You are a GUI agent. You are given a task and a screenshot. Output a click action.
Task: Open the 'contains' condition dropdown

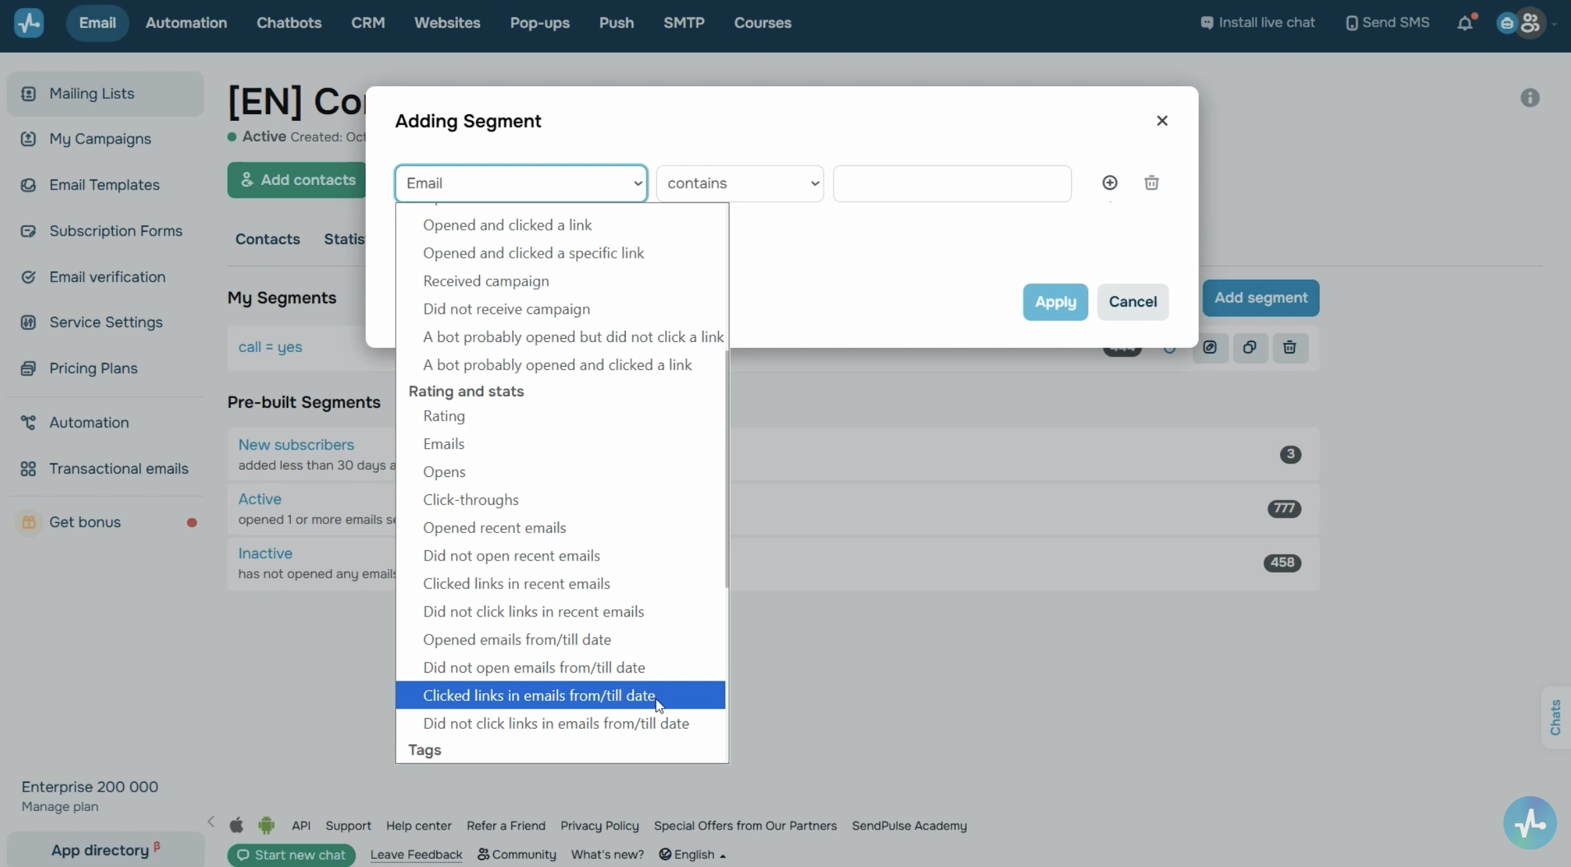(739, 183)
